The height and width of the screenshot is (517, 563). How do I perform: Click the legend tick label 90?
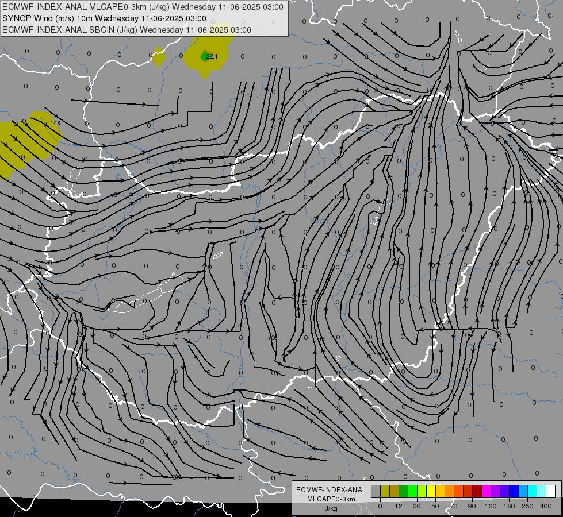click(472, 506)
